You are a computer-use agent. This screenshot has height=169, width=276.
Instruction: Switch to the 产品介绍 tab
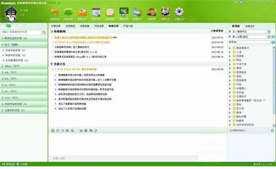click(x=128, y=26)
